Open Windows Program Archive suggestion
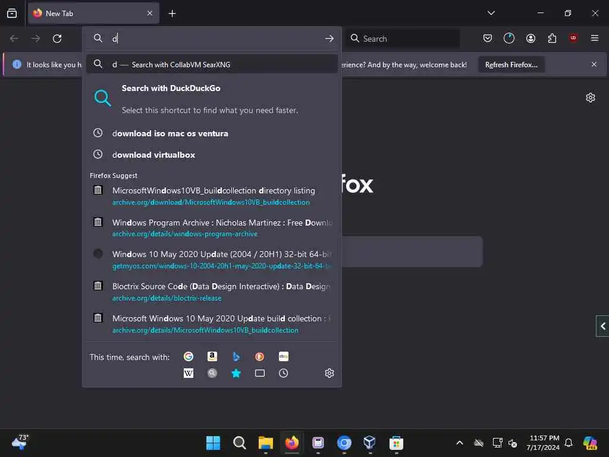Screen dimensions: 609x457 tap(212, 228)
